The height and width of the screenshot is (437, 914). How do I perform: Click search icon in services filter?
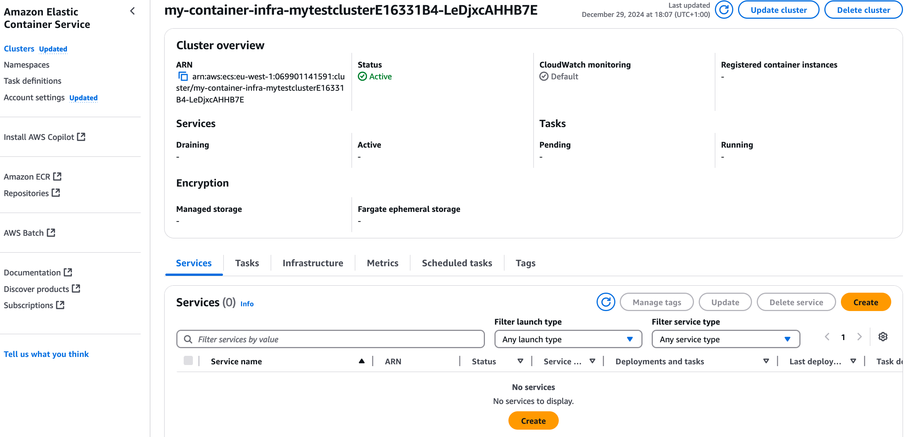pos(188,339)
